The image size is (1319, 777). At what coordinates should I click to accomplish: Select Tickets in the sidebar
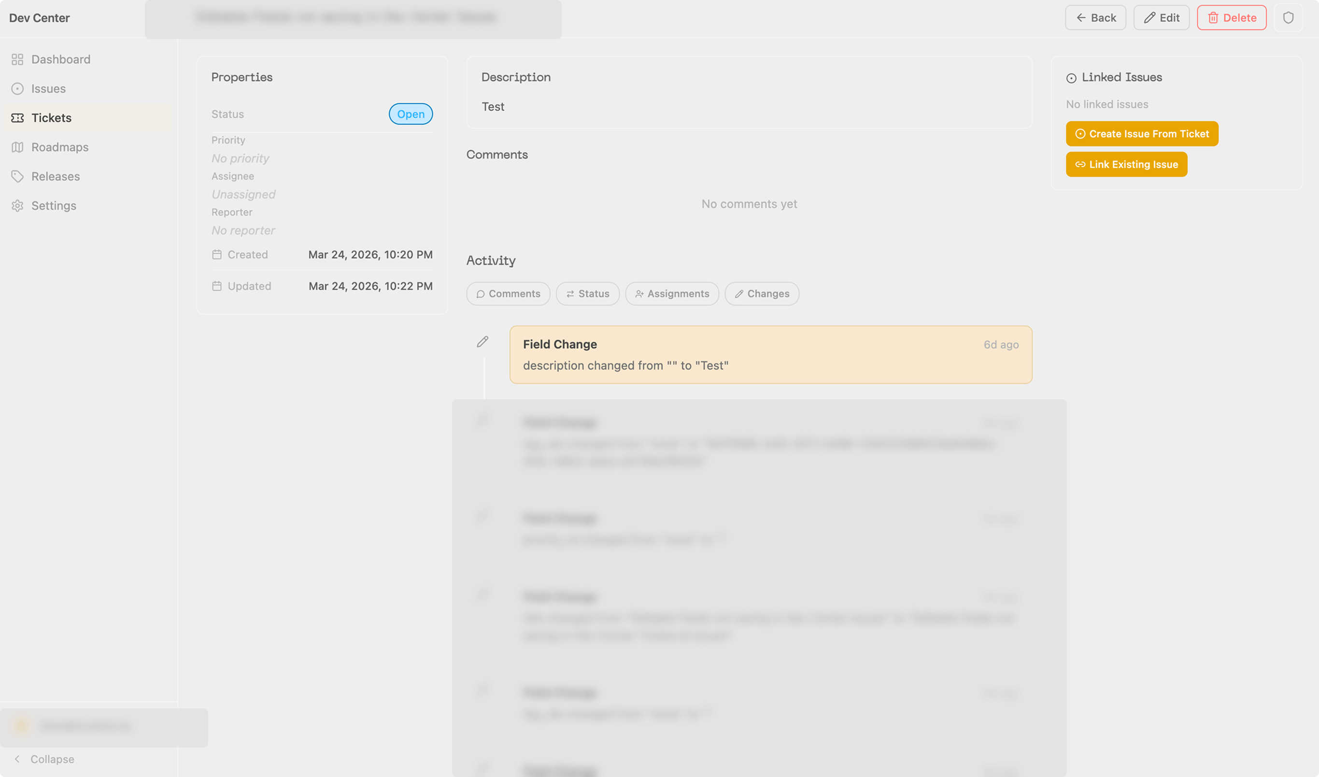click(x=51, y=118)
